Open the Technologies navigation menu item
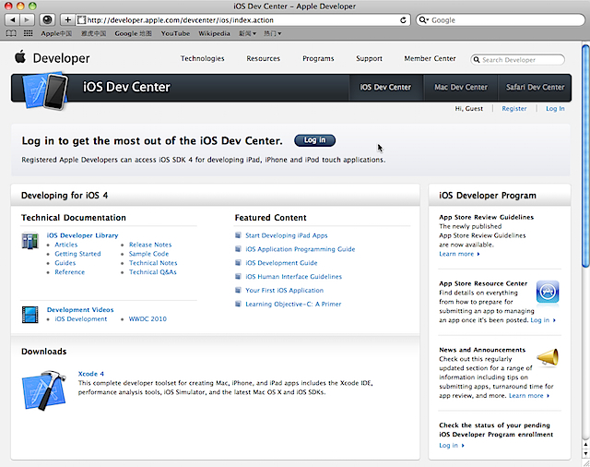Screen dimensions: 590x467 point(202,58)
